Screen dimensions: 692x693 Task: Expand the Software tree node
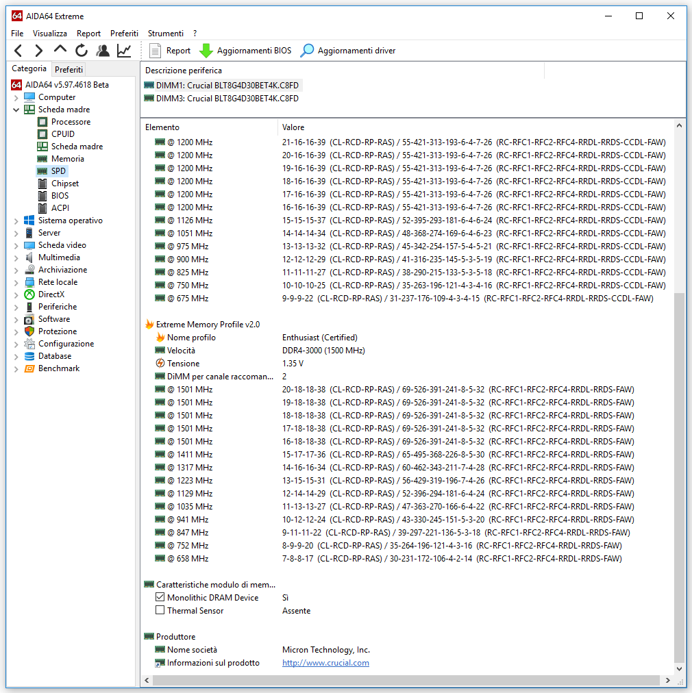pyautogui.click(x=16, y=320)
